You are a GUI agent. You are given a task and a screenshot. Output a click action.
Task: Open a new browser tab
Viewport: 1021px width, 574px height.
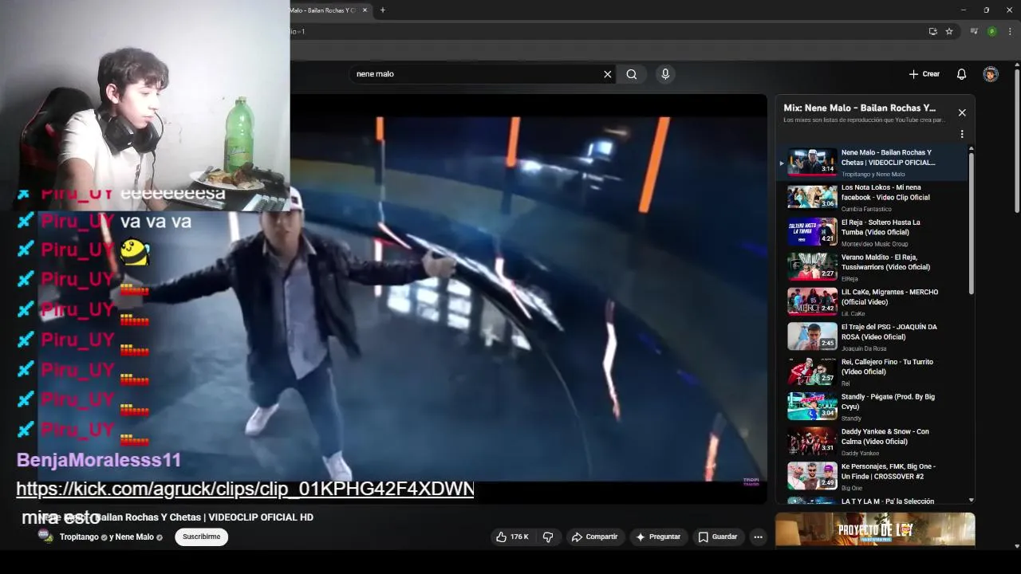383,10
